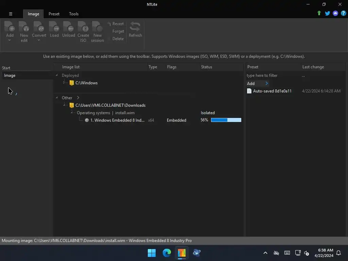348x261 pixels.
Task: Click the Load image icon
Action: point(54,27)
